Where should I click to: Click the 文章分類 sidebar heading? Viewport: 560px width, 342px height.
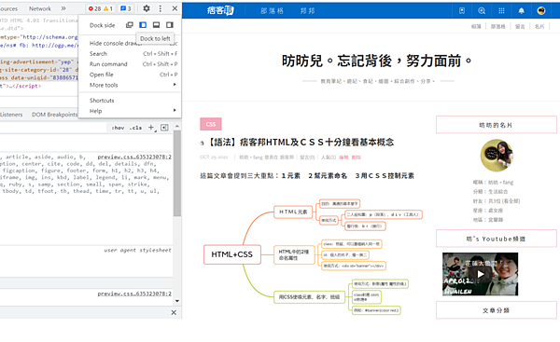[x=497, y=310]
